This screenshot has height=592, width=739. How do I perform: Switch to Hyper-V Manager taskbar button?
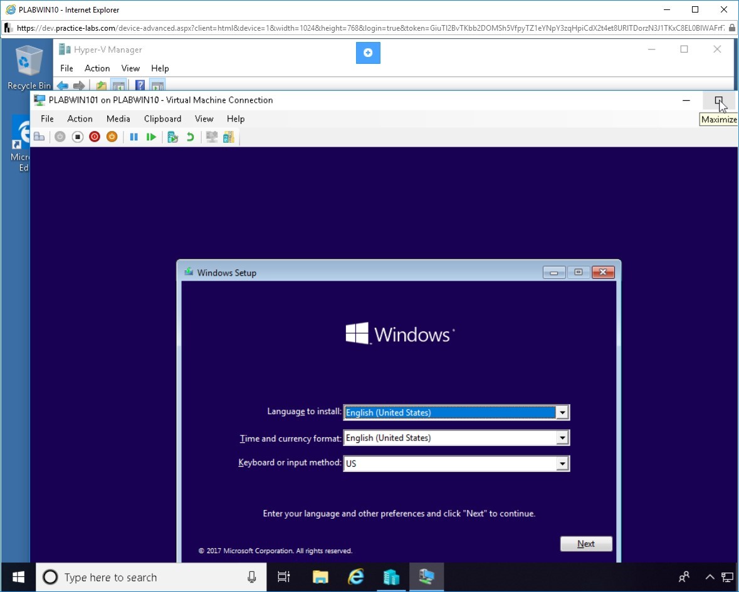(x=391, y=577)
